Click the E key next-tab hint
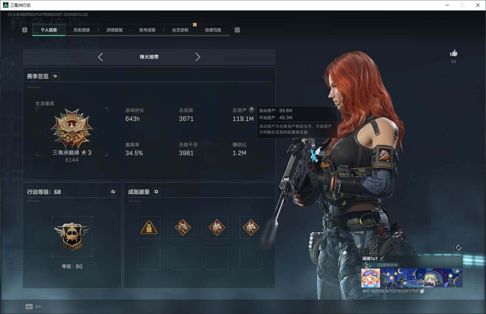This screenshot has width=486, height=314. coord(237,30)
